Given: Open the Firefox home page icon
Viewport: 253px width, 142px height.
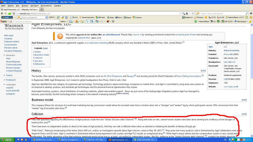Looking at the screenshot, I should 251,14.
